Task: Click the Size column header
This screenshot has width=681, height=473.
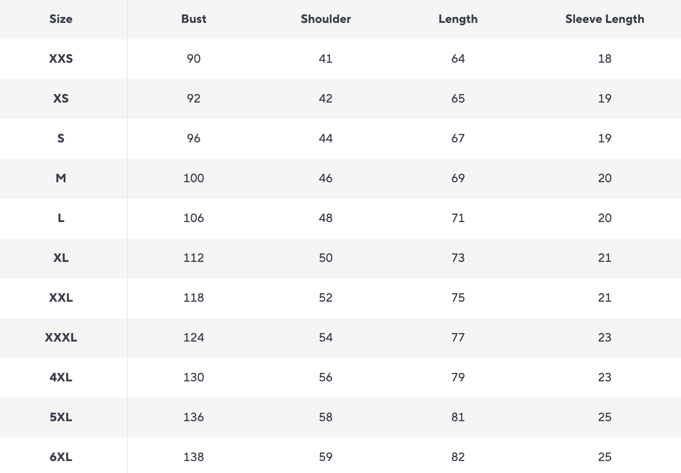Action: (x=61, y=19)
